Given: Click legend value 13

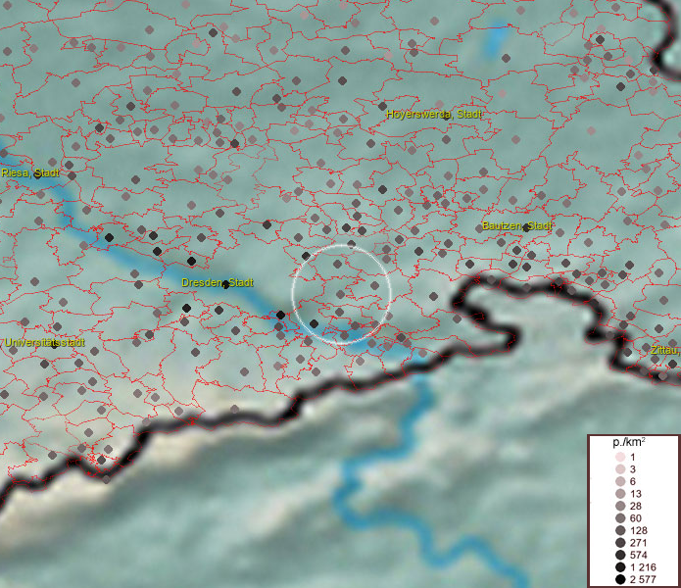Looking at the screenshot, I should [635, 494].
